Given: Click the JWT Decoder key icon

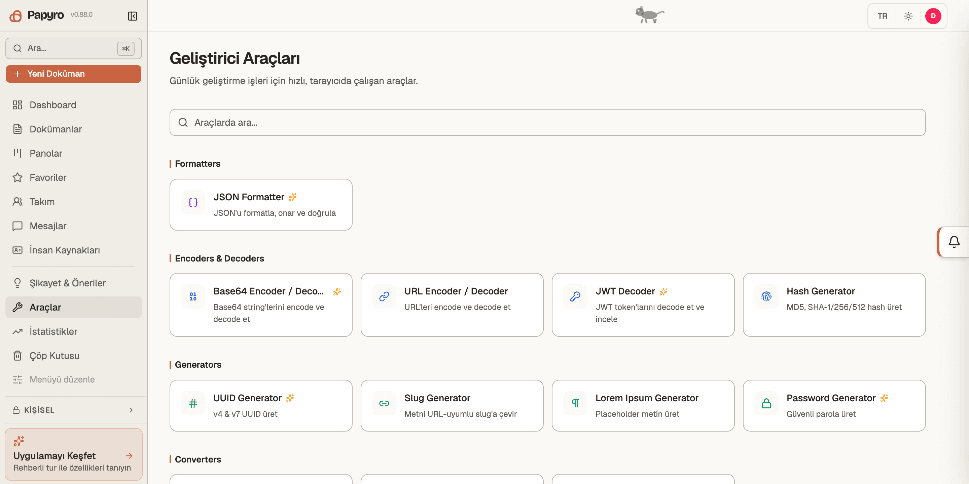Looking at the screenshot, I should click(x=575, y=296).
